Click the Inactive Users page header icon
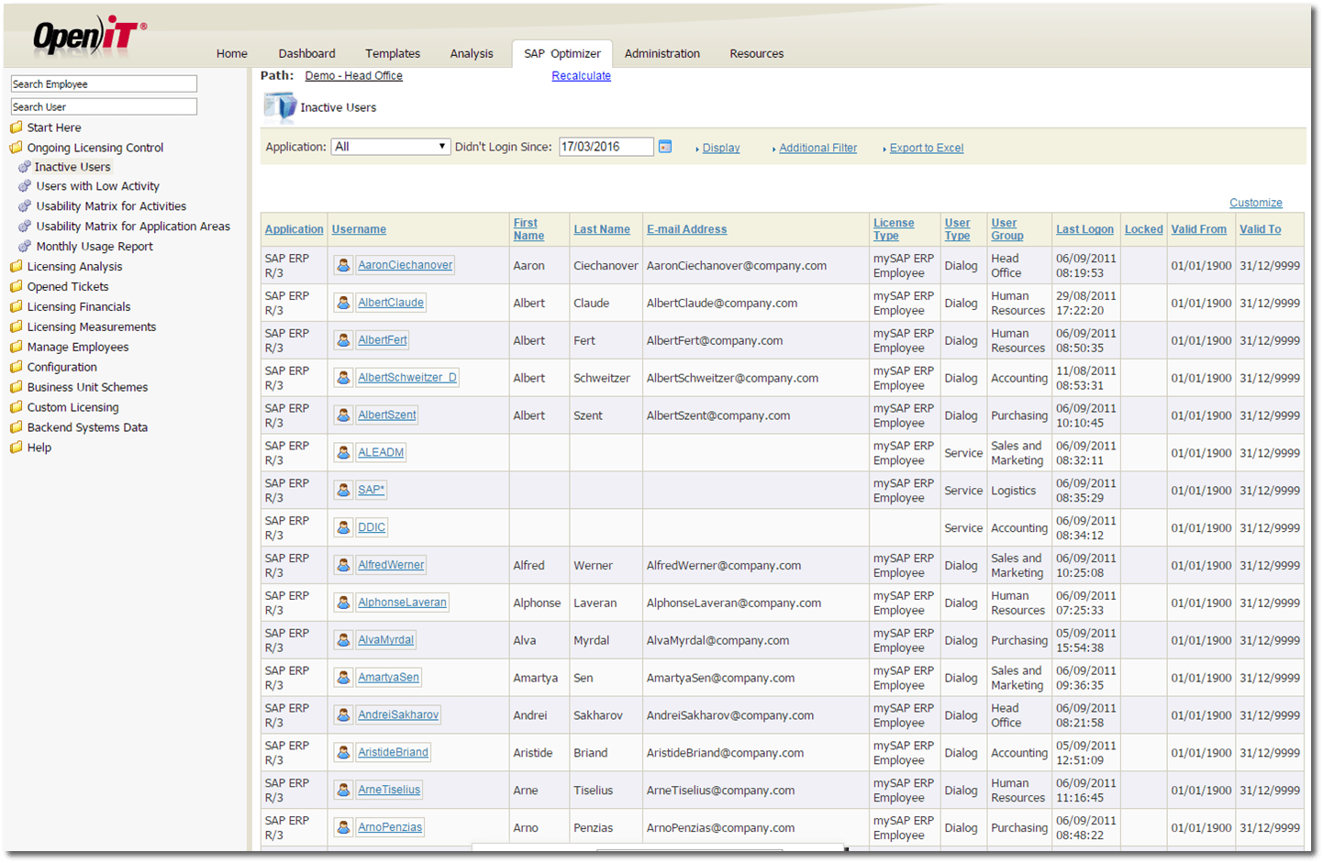 279,107
